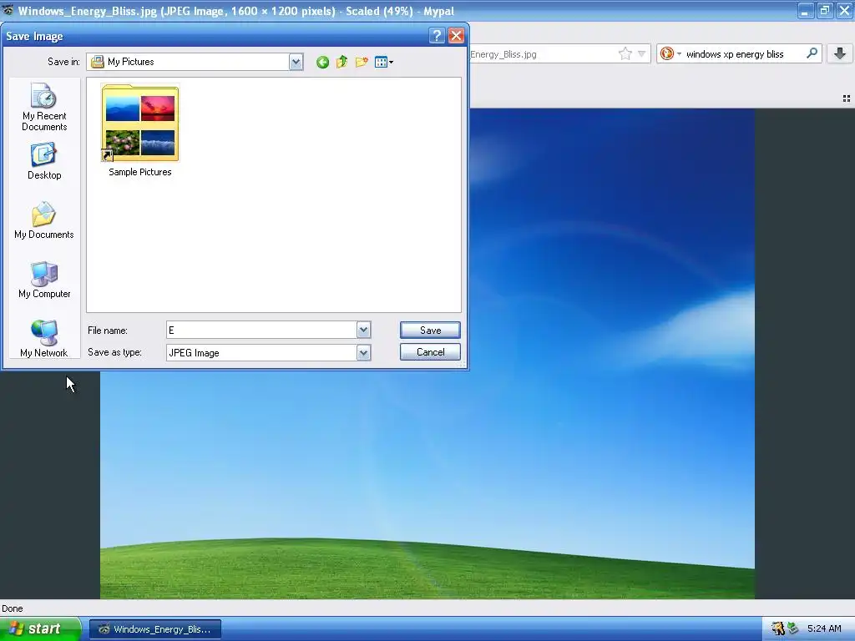Expand the Save as type dropdown
This screenshot has height=641, width=855.
click(364, 353)
